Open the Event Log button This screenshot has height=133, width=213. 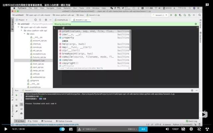click(x=192, y=121)
